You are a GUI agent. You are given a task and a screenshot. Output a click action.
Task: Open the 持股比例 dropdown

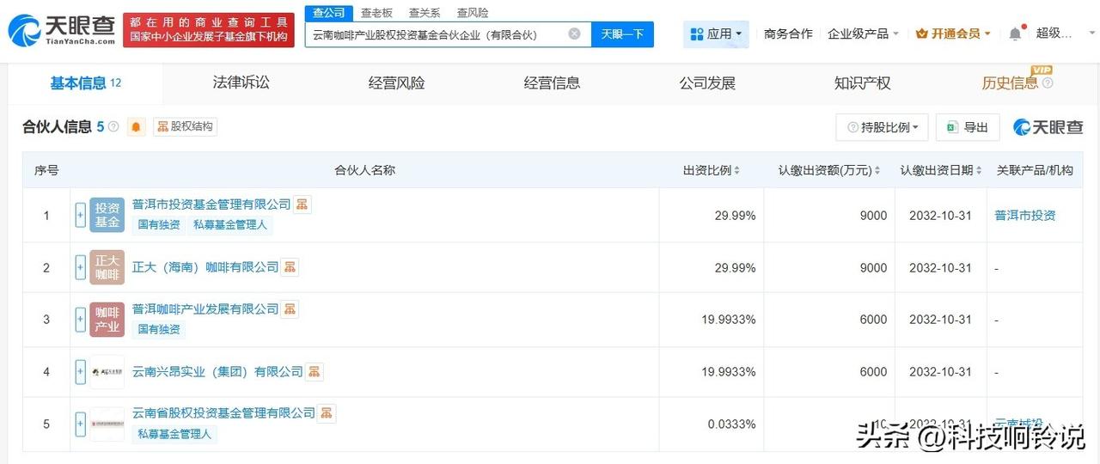pyautogui.click(x=882, y=127)
